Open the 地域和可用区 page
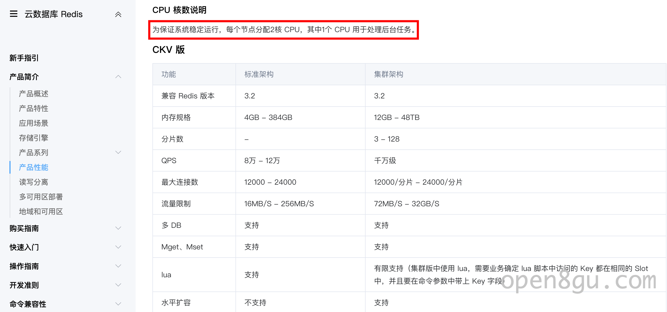The image size is (667, 312). [41, 212]
